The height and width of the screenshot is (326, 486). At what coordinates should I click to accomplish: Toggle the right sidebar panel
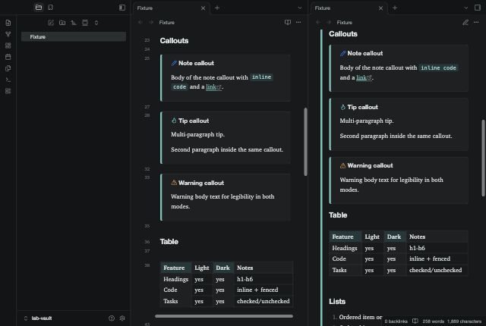coord(478,8)
